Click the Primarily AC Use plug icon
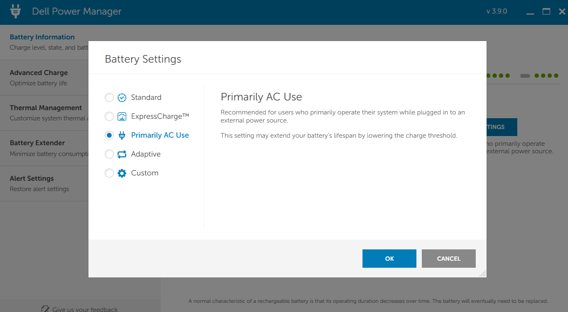This screenshot has width=568, height=312. 122,135
